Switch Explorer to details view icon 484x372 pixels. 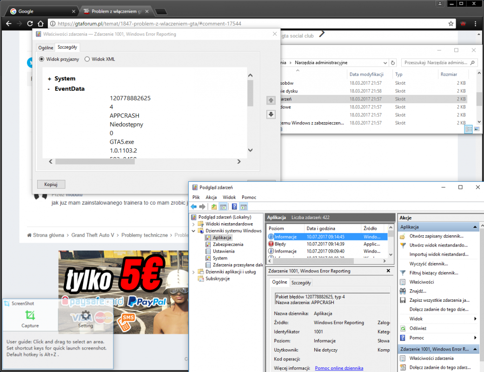[469, 129]
